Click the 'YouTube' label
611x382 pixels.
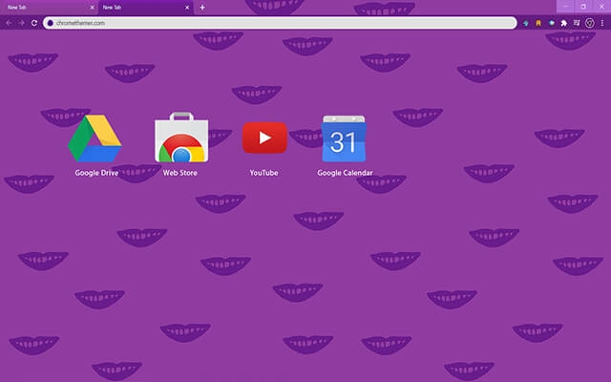pos(263,173)
